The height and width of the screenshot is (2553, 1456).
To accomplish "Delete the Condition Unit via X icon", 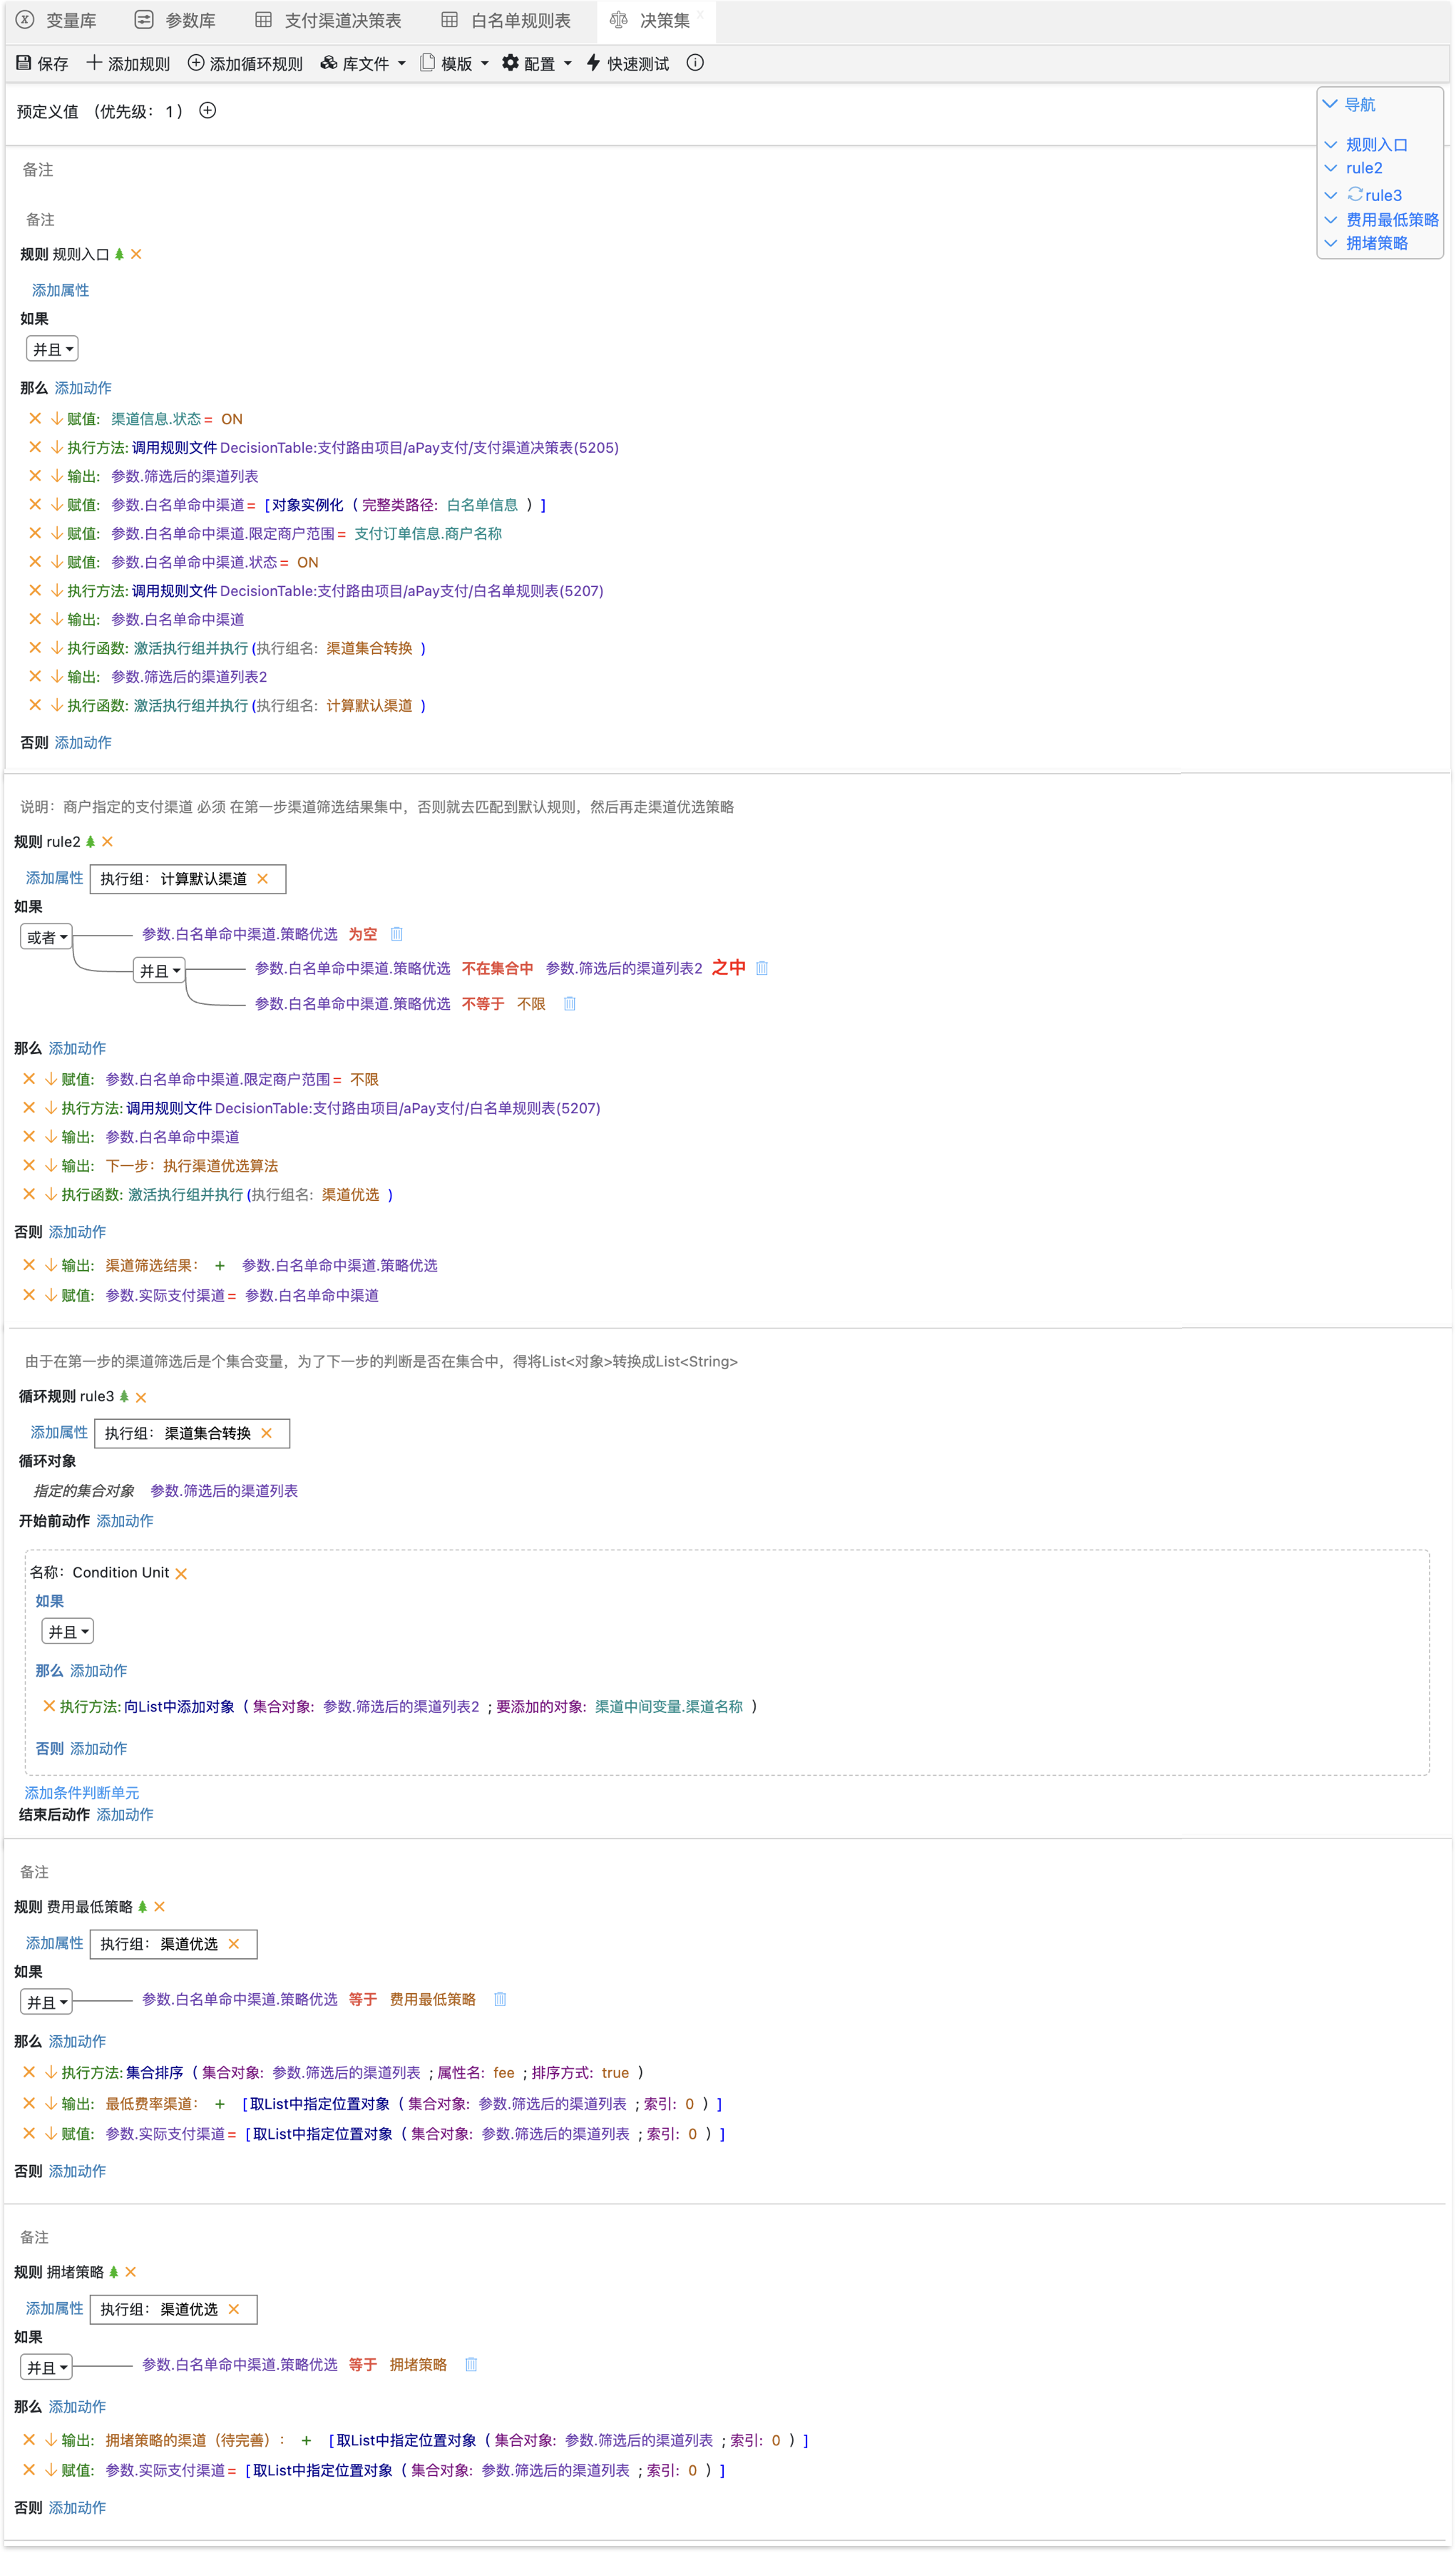I will [x=181, y=1574].
